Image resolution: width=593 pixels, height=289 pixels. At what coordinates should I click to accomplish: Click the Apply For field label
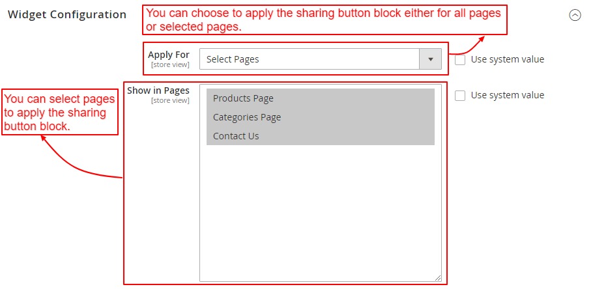click(x=168, y=55)
